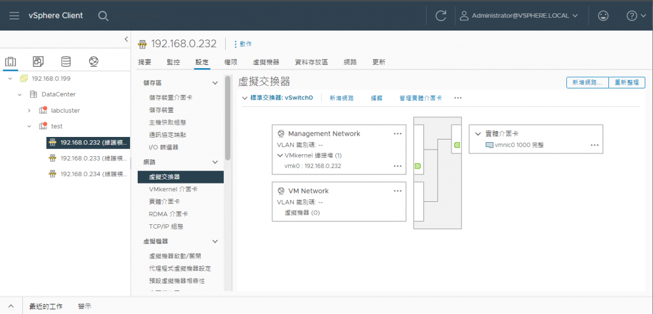Viewport: 653px width, 314px height.
Task: Collapse the test cluster tree node
Action: 29,126
